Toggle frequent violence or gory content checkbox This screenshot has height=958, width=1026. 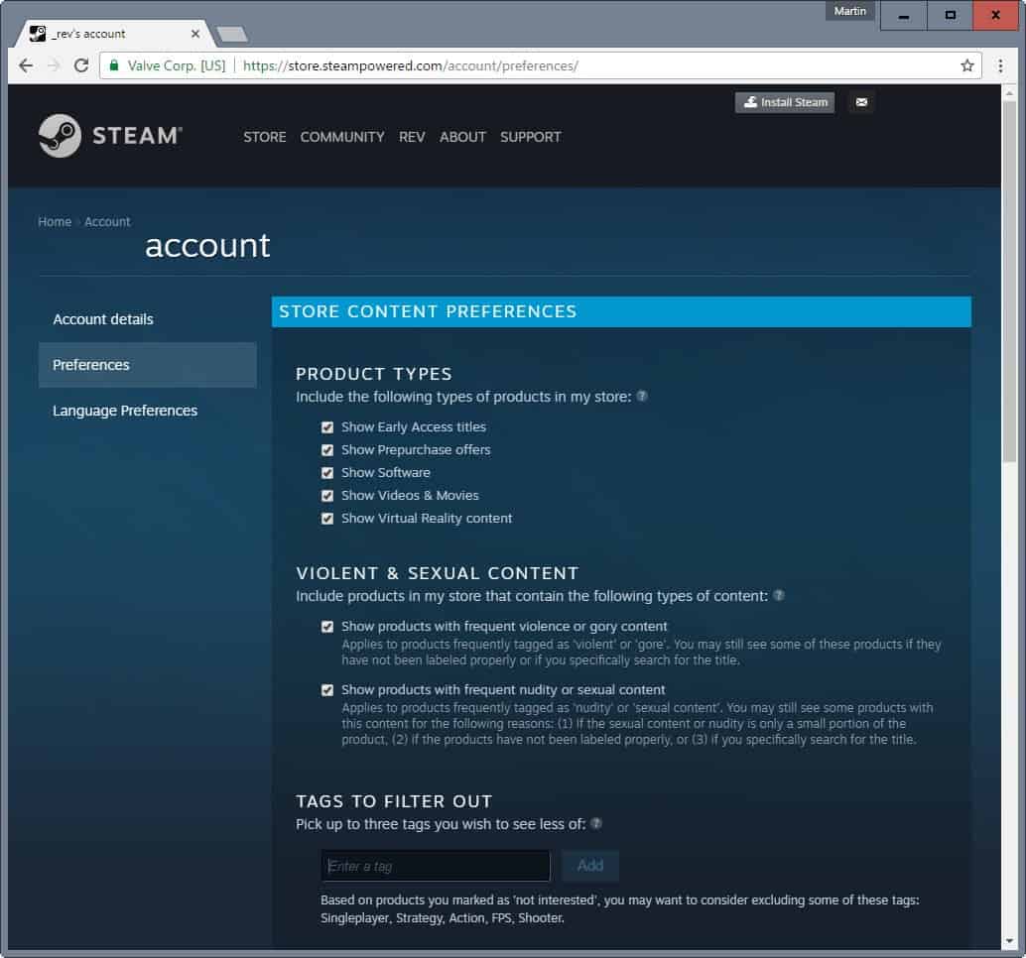[327, 627]
